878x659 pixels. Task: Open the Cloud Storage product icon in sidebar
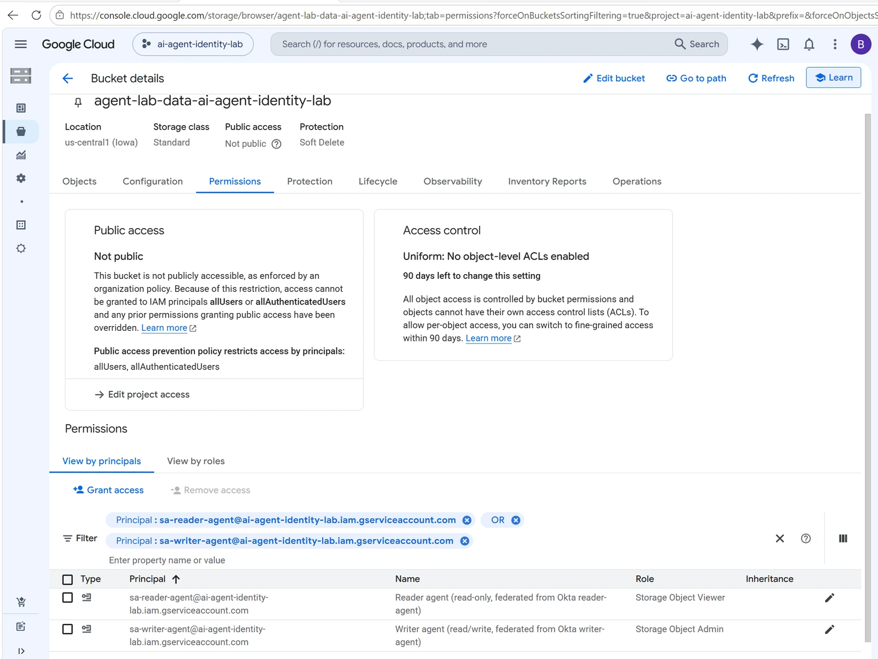click(21, 76)
